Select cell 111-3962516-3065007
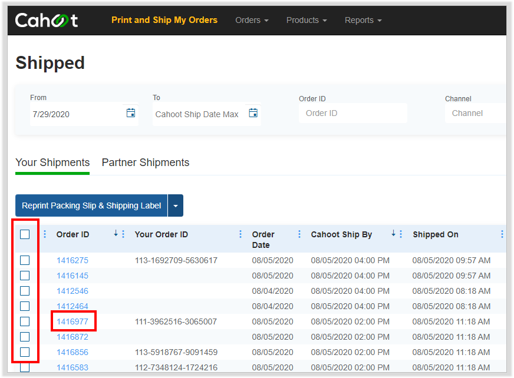 (x=176, y=321)
